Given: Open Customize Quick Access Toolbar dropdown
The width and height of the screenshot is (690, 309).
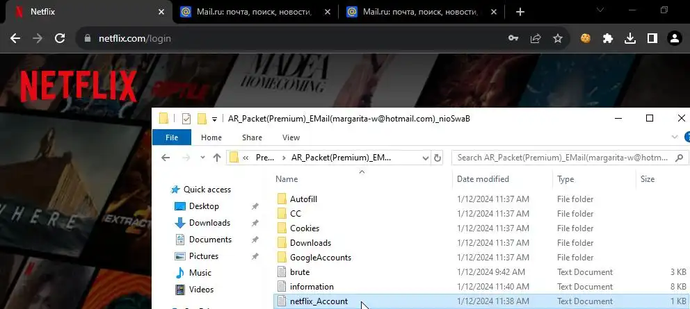Looking at the screenshot, I should click(x=215, y=119).
